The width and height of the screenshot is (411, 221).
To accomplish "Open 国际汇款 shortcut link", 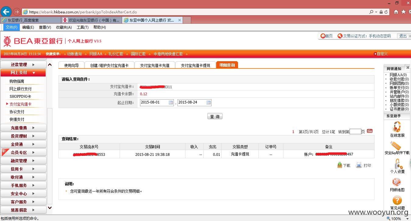I will tap(138, 54).
